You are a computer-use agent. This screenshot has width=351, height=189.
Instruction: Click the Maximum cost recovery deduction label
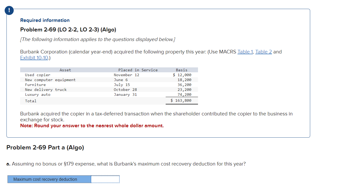45,179
